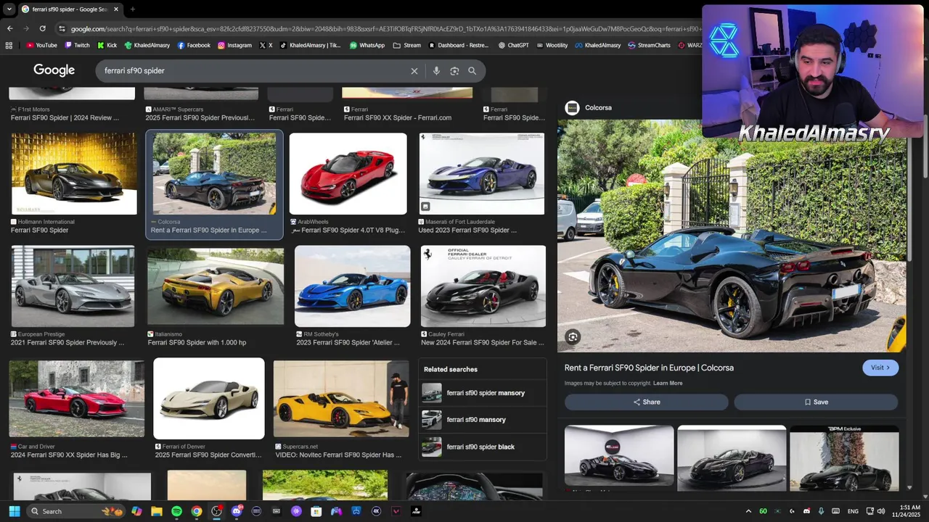
Task: Open Hollmann International black Ferrari thumbnail
Action: pos(73,174)
